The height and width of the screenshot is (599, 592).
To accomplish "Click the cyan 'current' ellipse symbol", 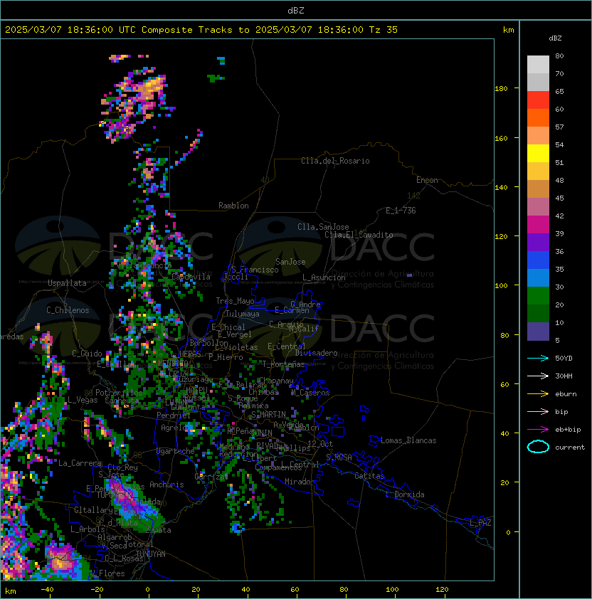I will (538, 447).
